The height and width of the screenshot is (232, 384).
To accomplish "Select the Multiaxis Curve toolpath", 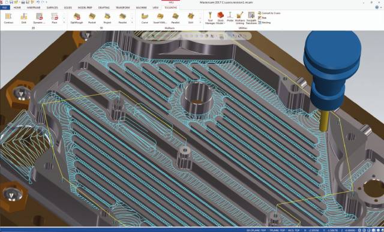I will tap(145, 18).
